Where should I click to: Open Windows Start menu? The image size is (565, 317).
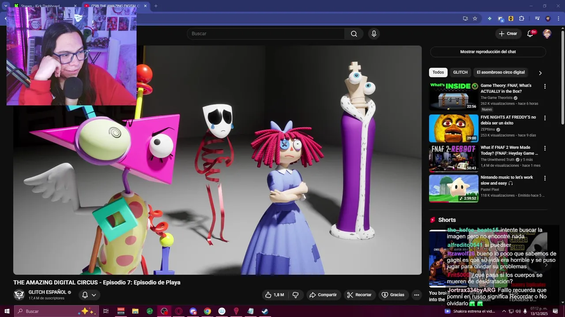tap(7, 311)
